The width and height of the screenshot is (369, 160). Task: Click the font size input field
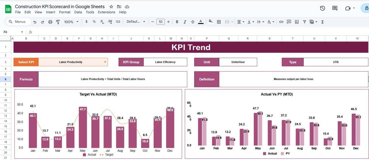[161, 22]
